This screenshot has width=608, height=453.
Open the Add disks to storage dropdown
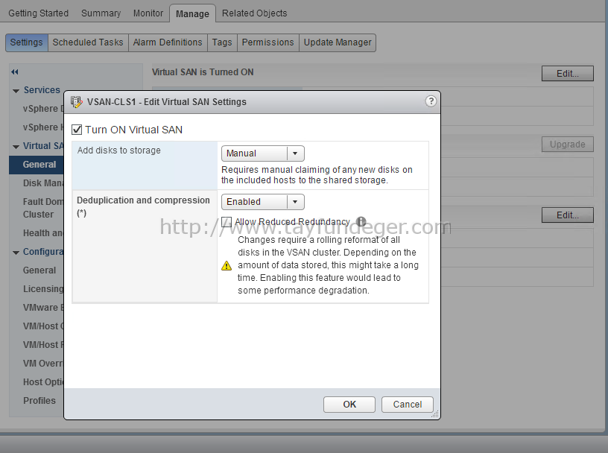(263, 153)
